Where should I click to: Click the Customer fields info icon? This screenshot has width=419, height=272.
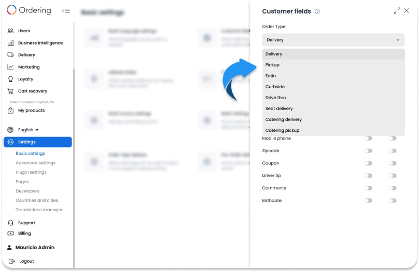pyautogui.click(x=317, y=11)
